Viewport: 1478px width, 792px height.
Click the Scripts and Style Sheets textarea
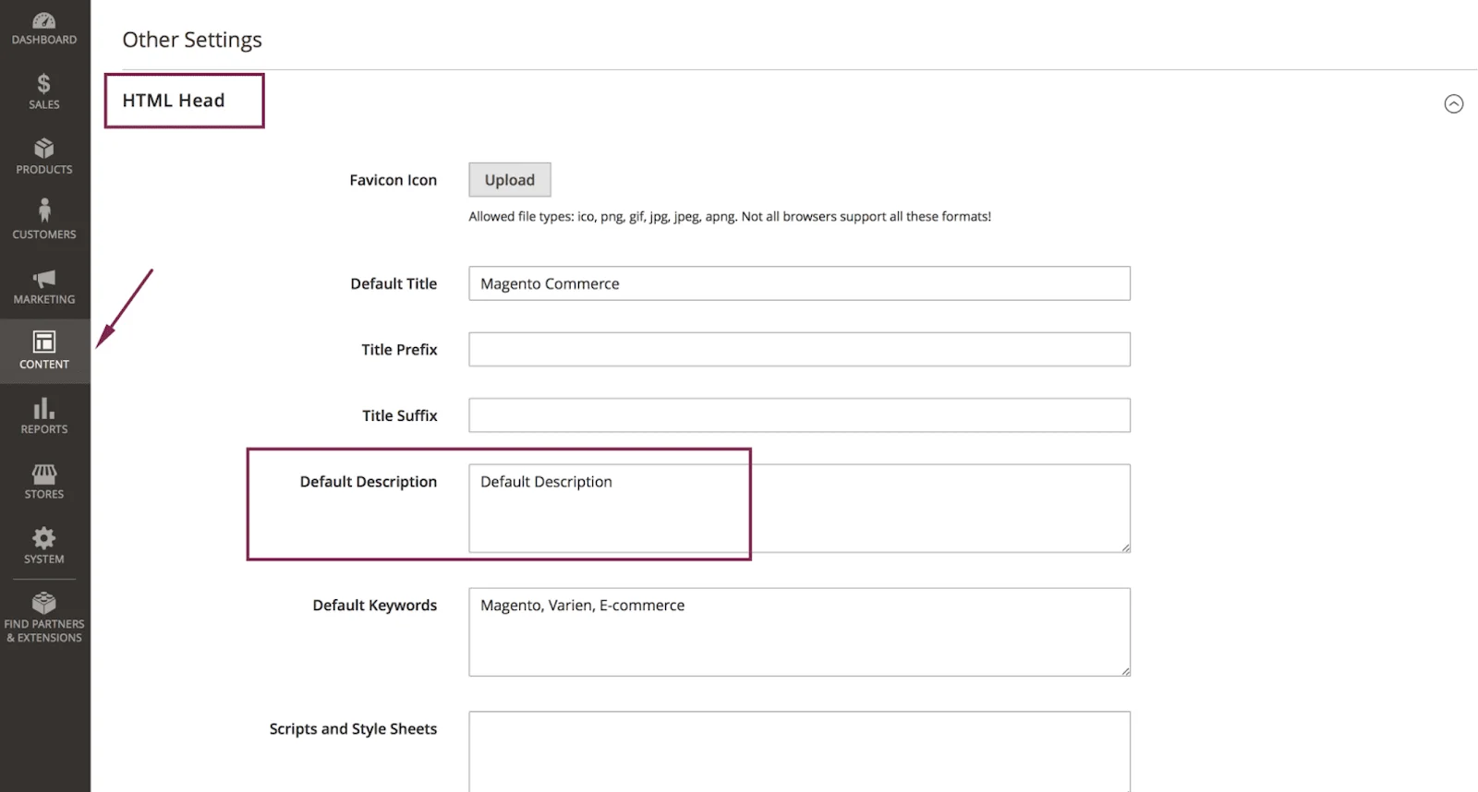pyautogui.click(x=798, y=750)
